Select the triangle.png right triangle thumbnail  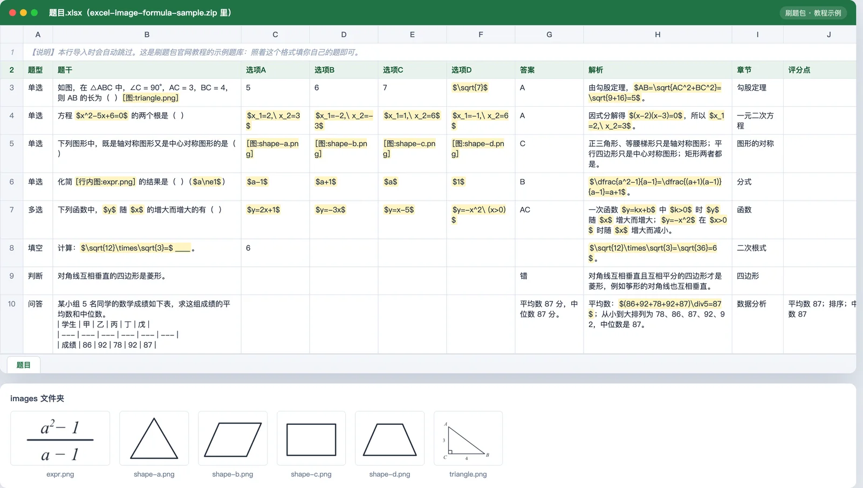tap(468, 438)
